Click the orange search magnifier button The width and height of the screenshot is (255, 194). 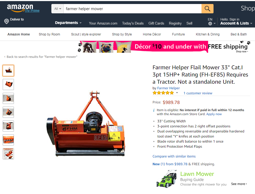[x=207, y=9]
